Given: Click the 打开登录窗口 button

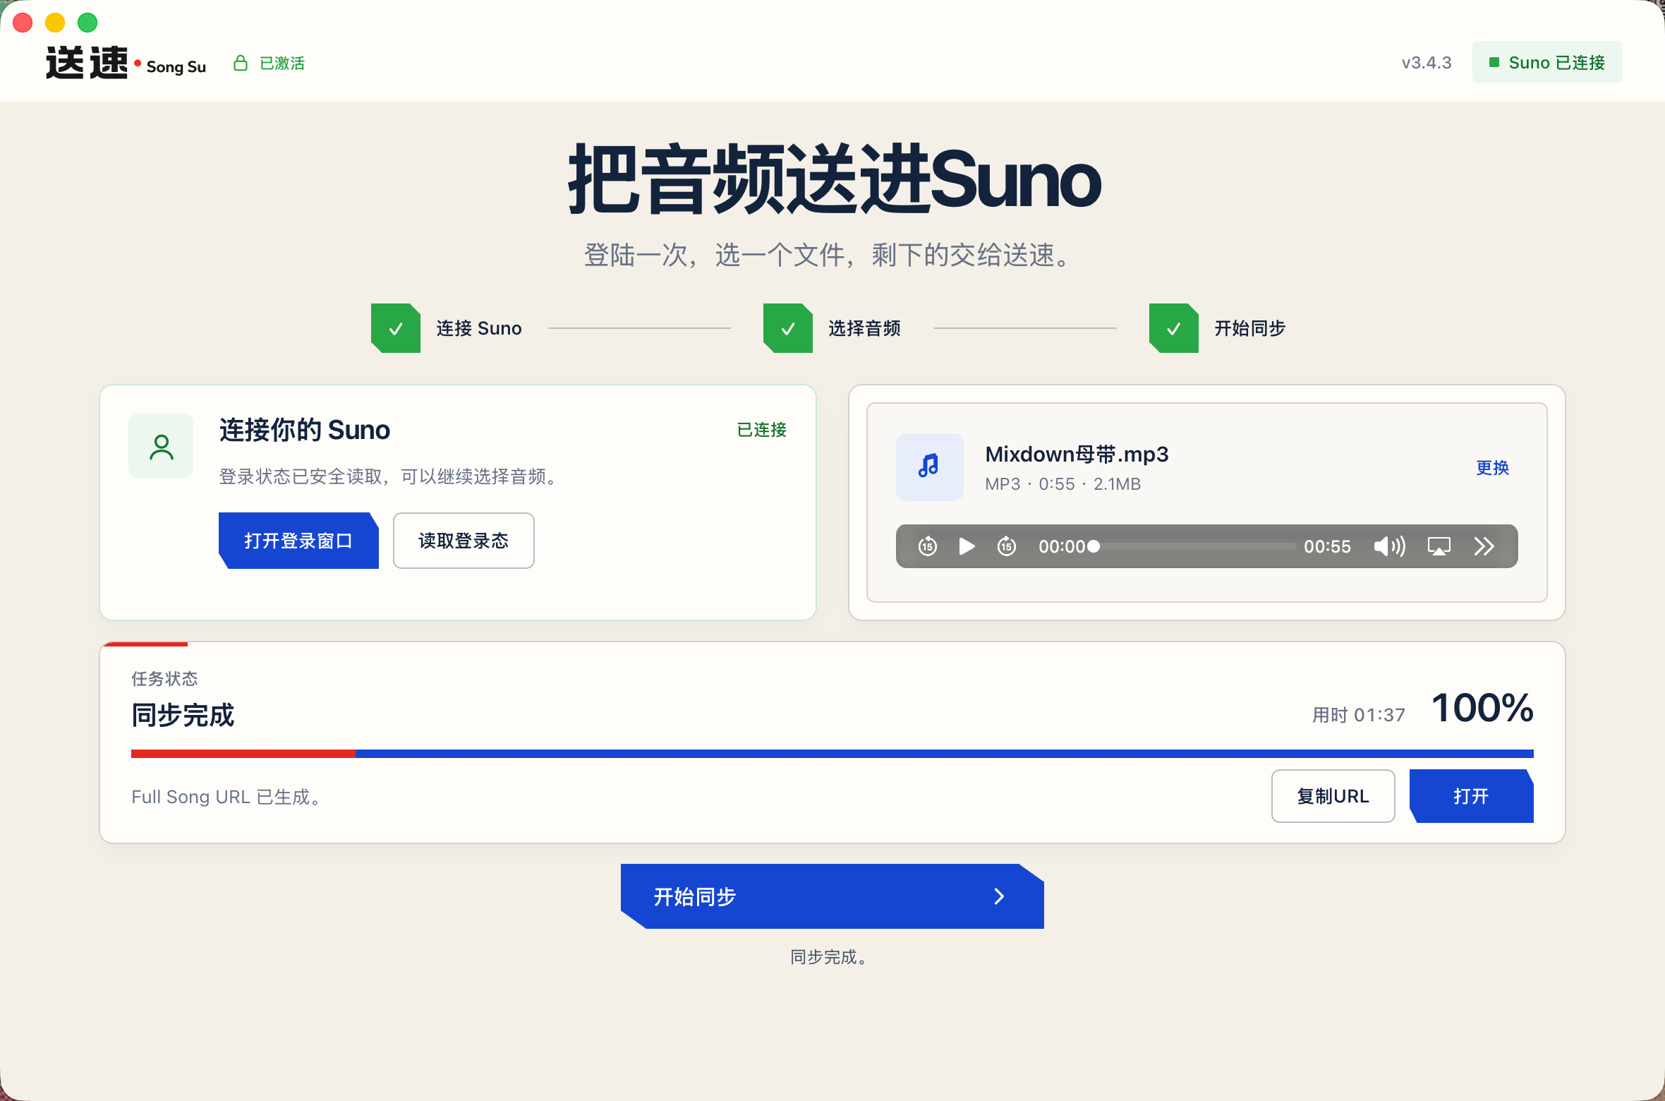Looking at the screenshot, I should coord(298,541).
